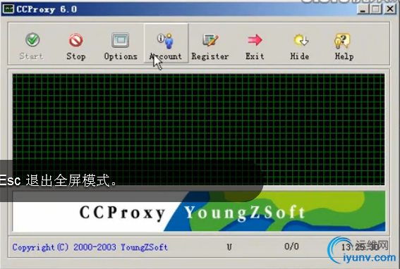Open the Options dialog
The height and width of the screenshot is (269, 400).
point(121,46)
